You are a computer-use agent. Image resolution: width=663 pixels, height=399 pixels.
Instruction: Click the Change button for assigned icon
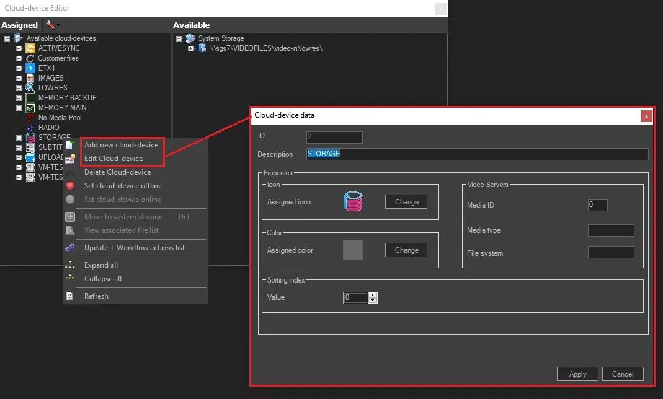point(406,202)
